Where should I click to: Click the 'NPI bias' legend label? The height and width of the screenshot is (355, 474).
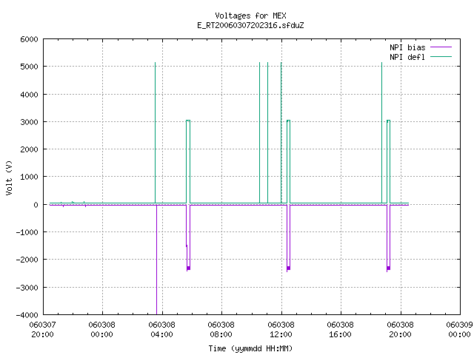point(407,47)
